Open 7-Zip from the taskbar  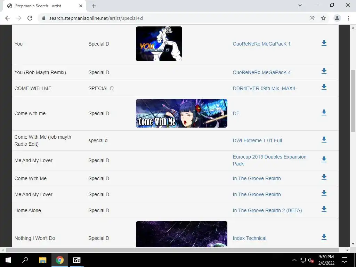pos(77,260)
